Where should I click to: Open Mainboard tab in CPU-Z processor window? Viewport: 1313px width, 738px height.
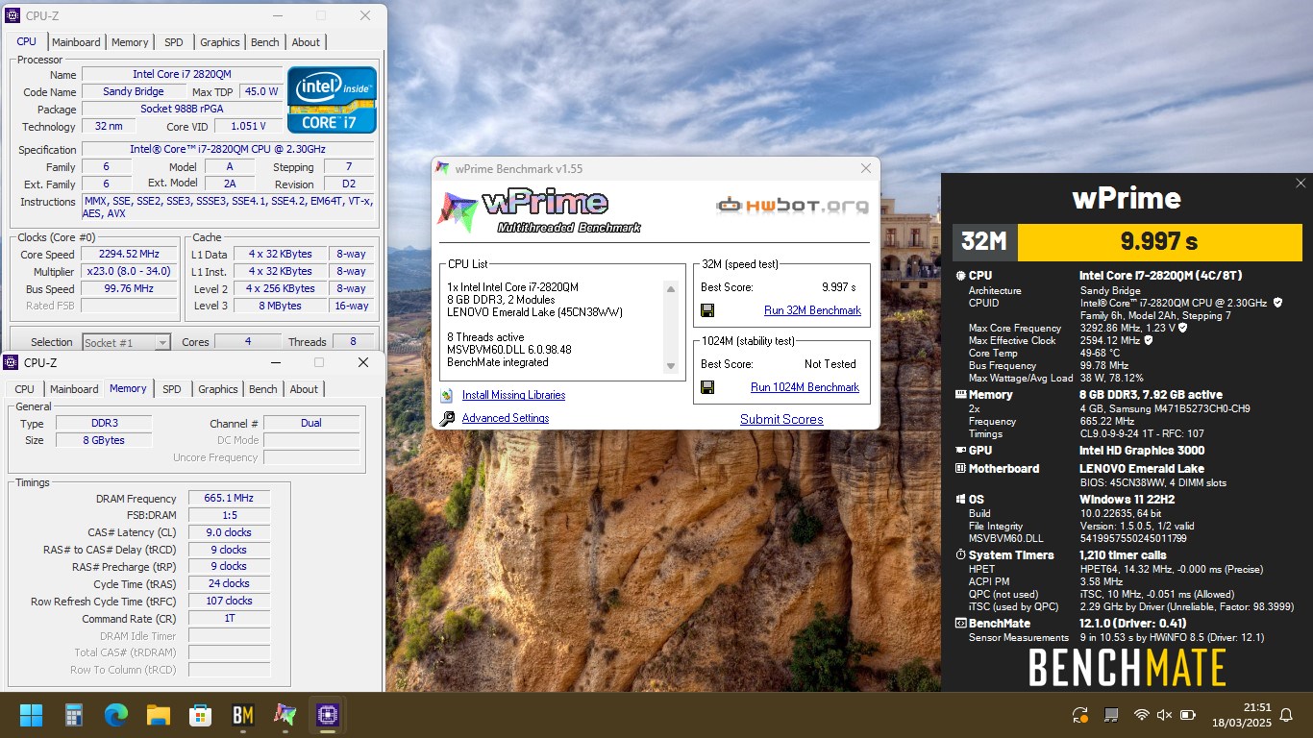tap(76, 42)
